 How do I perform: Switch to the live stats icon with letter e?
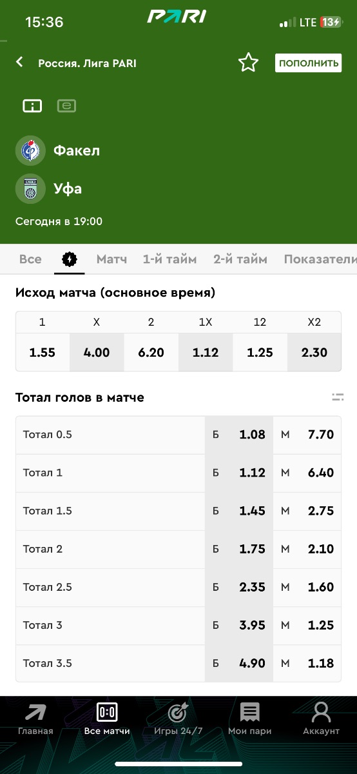[66, 106]
